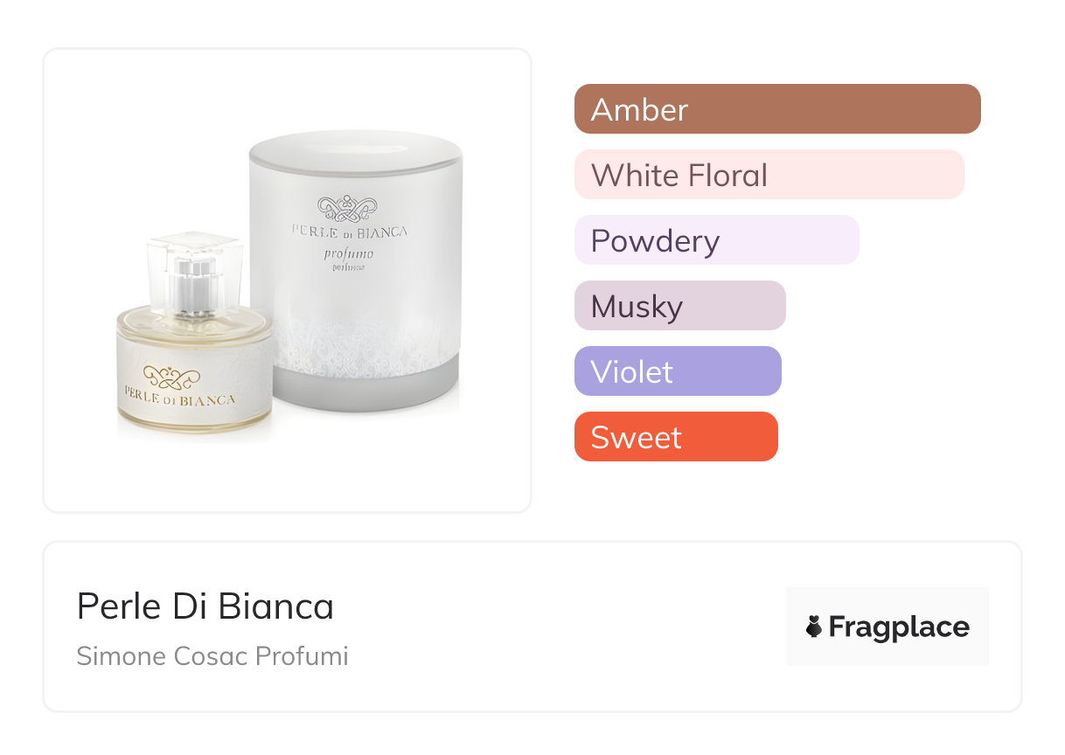Click the Perle di Bianca text on the box

click(350, 232)
